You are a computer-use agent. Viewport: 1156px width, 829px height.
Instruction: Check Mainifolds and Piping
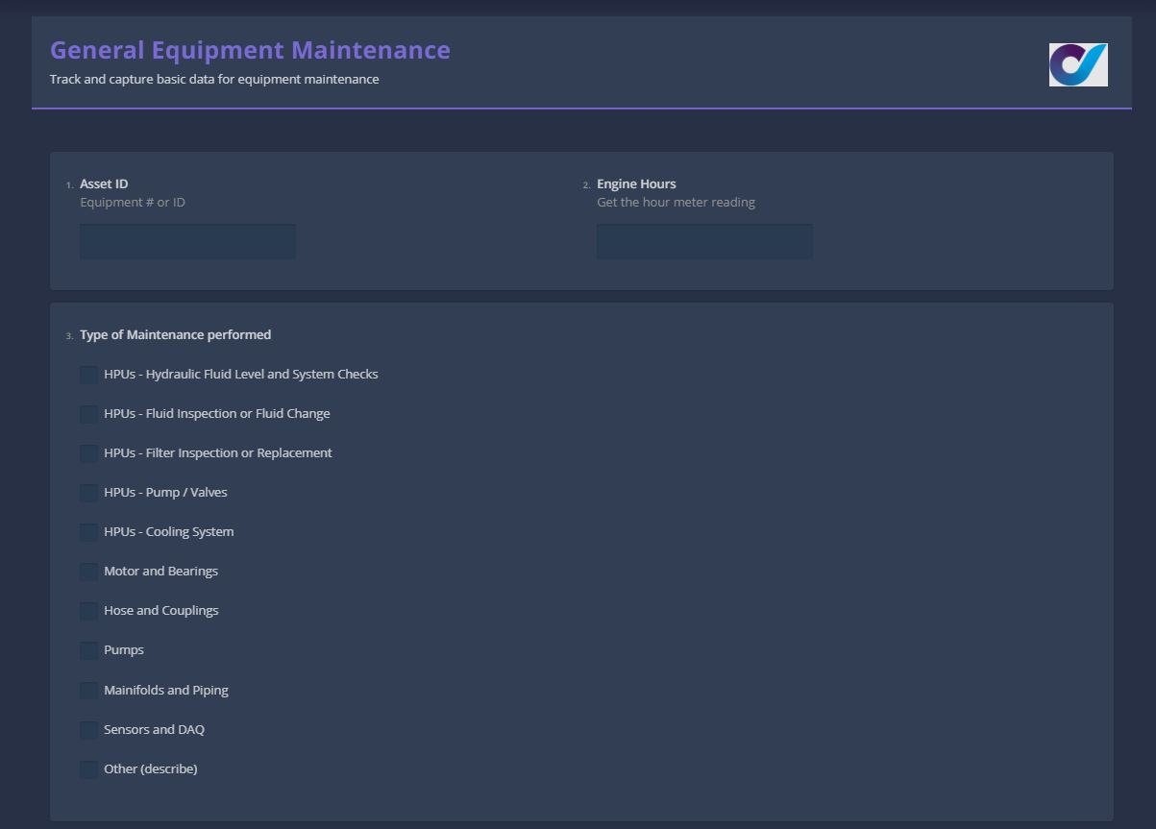click(x=88, y=690)
